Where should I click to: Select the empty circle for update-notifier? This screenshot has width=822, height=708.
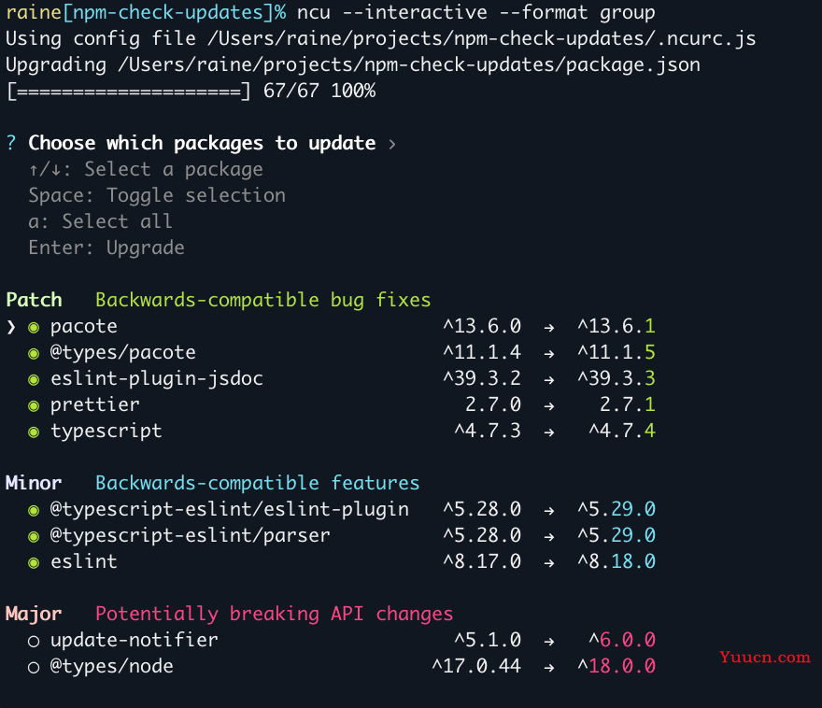(34, 642)
